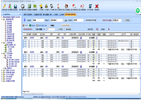The width and height of the screenshot is (141, 100).
Task: Click the 确认复选 button
Action: point(69,29)
